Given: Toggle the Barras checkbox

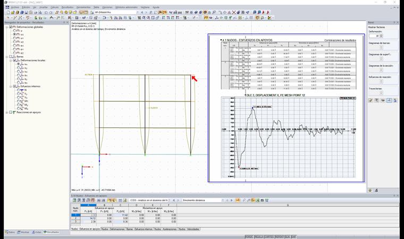Looking at the screenshot, I should pyautogui.click(x=11, y=56).
